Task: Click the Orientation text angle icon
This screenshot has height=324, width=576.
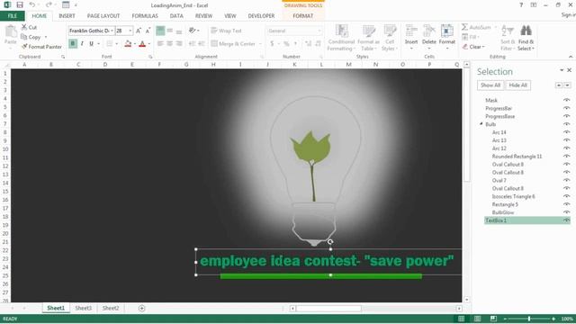Action: pos(192,31)
